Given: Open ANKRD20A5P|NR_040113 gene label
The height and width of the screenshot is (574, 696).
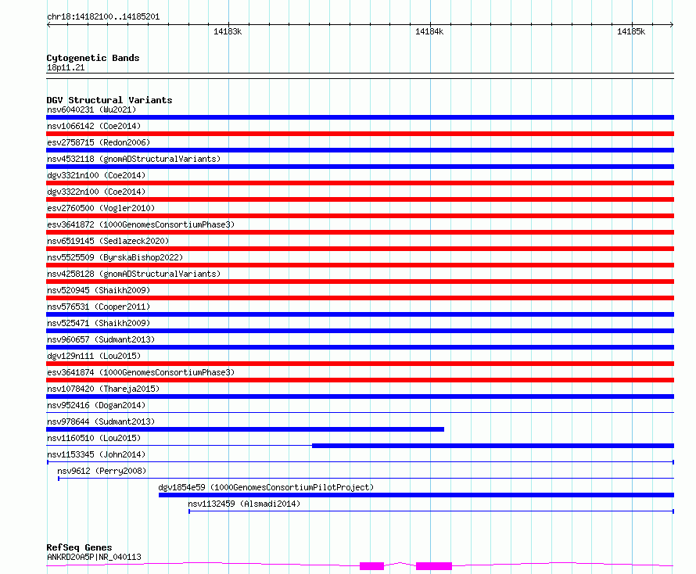Looking at the screenshot, I should tap(94, 557).
